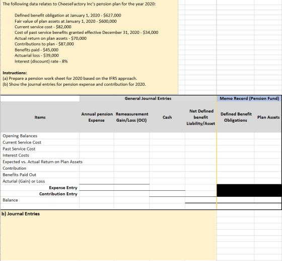This screenshot has width=282, height=261.
Task: Click the 'Current service cost - $82,000' line
Action: coord(43,27)
